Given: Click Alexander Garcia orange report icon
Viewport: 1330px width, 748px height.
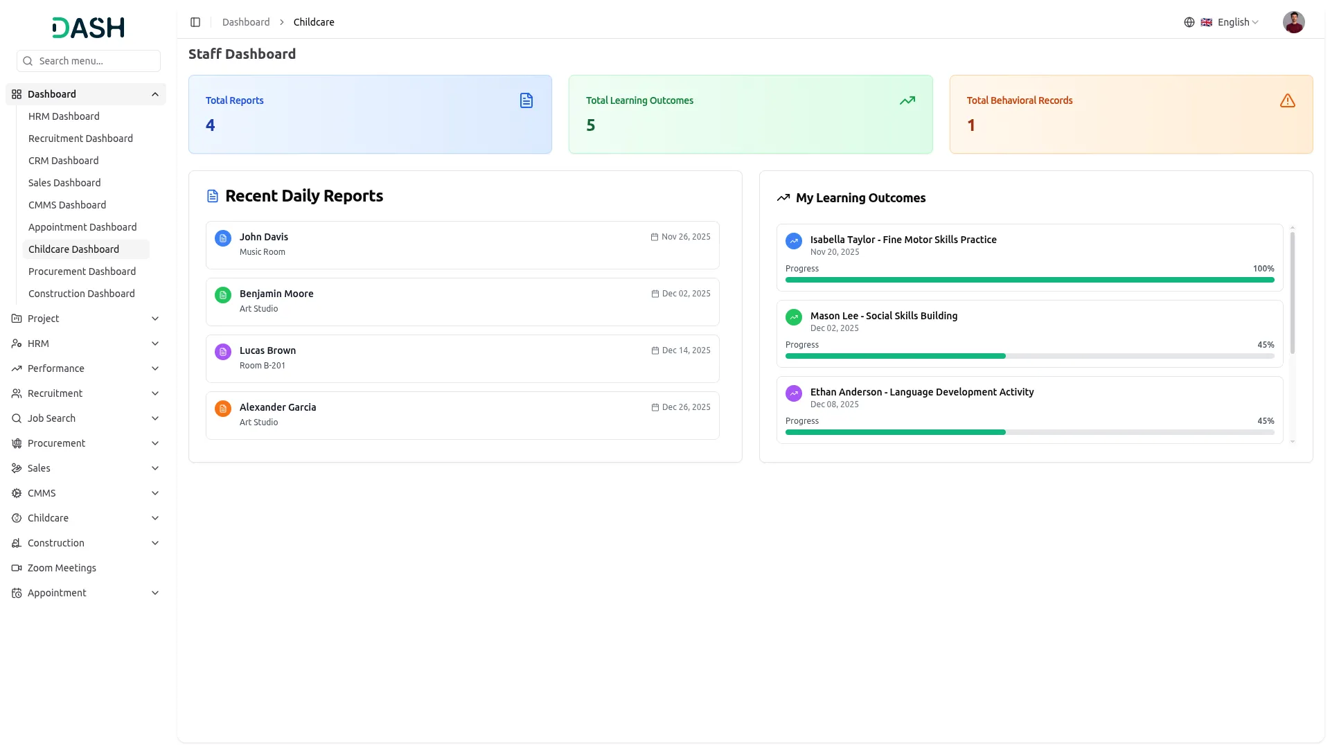Looking at the screenshot, I should 222,409.
